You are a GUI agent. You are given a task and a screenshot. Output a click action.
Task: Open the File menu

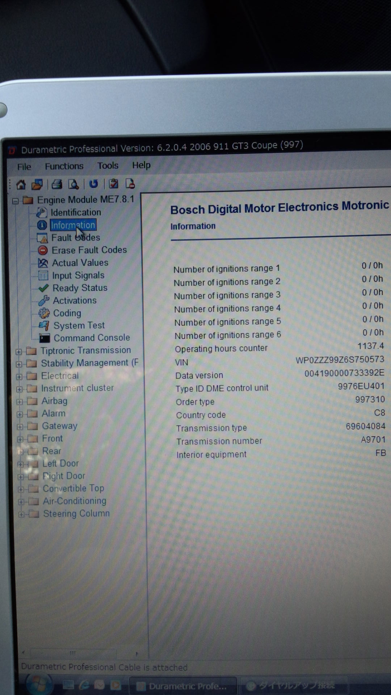(x=24, y=167)
